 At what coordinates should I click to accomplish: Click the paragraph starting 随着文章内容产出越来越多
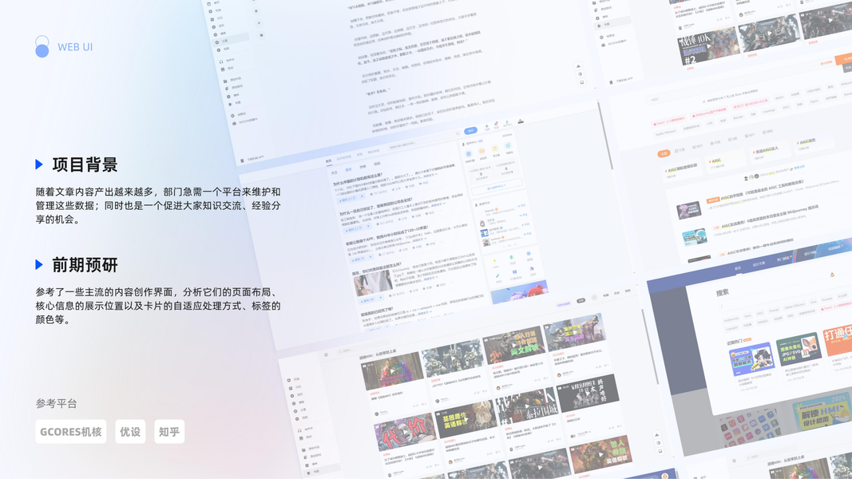(158, 205)
